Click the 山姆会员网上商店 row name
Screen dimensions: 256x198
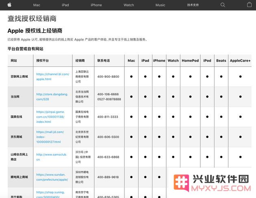click(x=19, y=157)
